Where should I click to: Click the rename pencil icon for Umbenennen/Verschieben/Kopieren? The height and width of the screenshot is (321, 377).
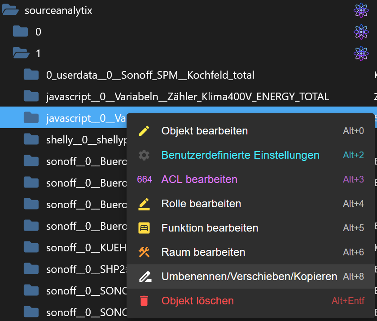point(144,276)
